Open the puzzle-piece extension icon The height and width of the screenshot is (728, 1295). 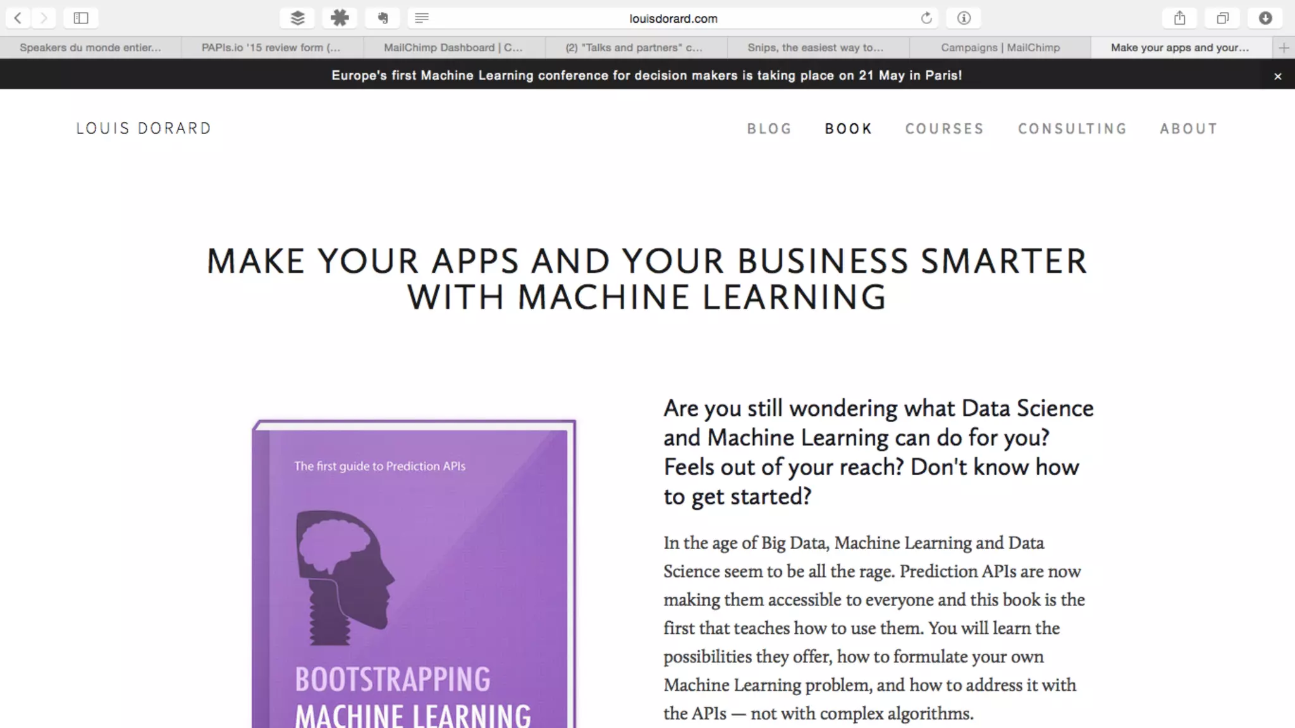pos(340,18)
